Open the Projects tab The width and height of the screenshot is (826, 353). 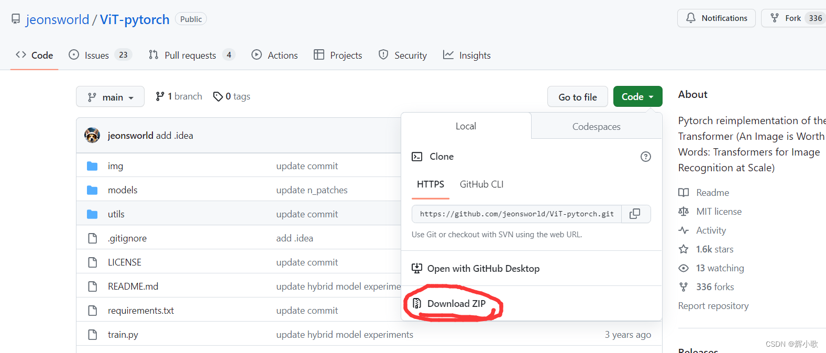tap(338, 55)
